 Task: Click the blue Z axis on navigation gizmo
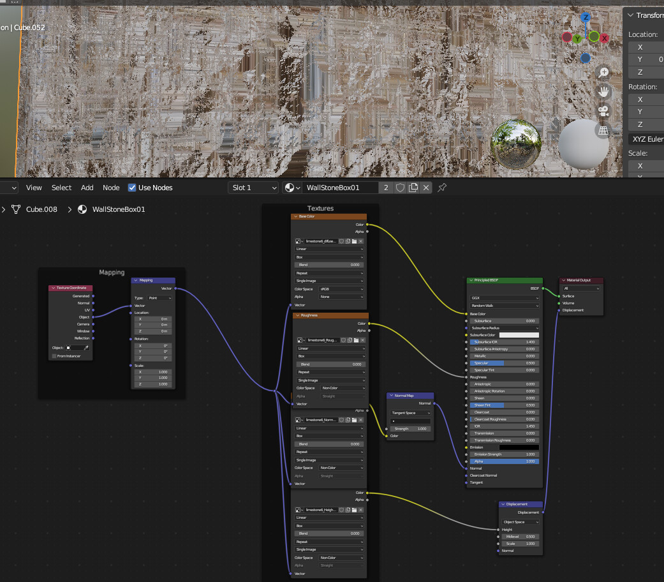(x=586, y=17)
